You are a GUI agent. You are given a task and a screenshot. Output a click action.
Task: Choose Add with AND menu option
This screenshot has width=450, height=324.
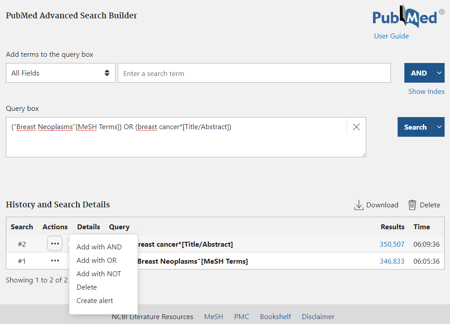99,247
